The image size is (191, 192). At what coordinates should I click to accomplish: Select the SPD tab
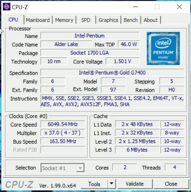[86, 20]
